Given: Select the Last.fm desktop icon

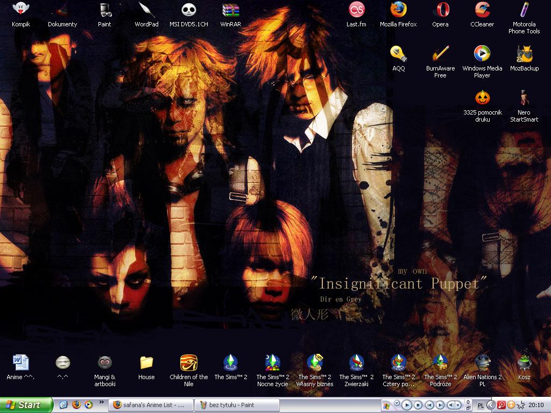Looking at the screenshot, I should 356,15.
